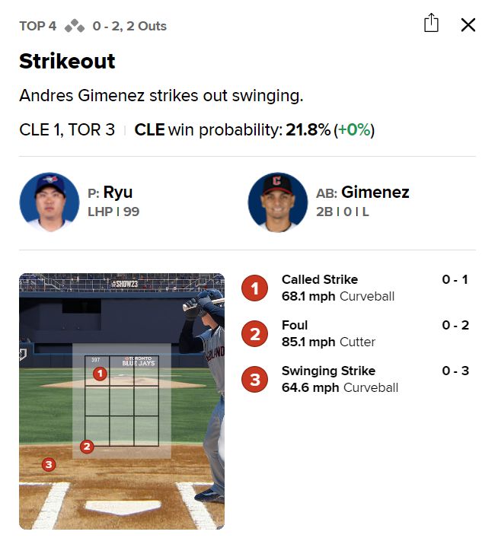Close the play detail panel
Image resolution: width=498 pixels, height=554 pixels.
(x=468, y=24)
